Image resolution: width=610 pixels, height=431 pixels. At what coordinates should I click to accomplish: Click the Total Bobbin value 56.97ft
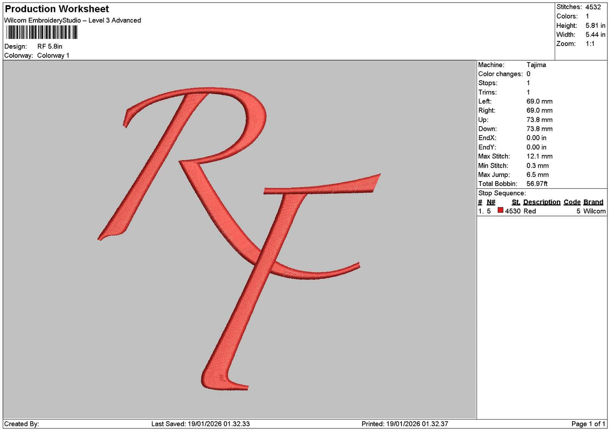(537, 184)
